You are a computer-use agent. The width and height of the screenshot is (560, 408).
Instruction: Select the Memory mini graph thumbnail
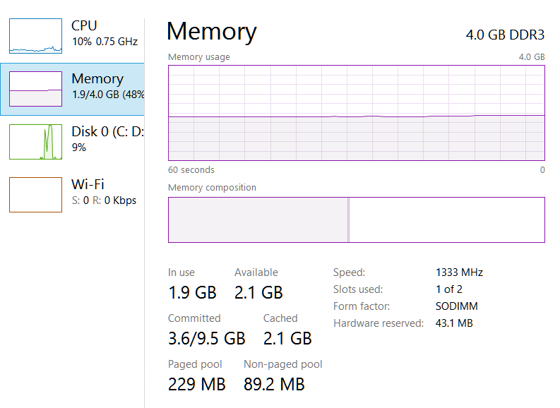click(x=35, y=89)
